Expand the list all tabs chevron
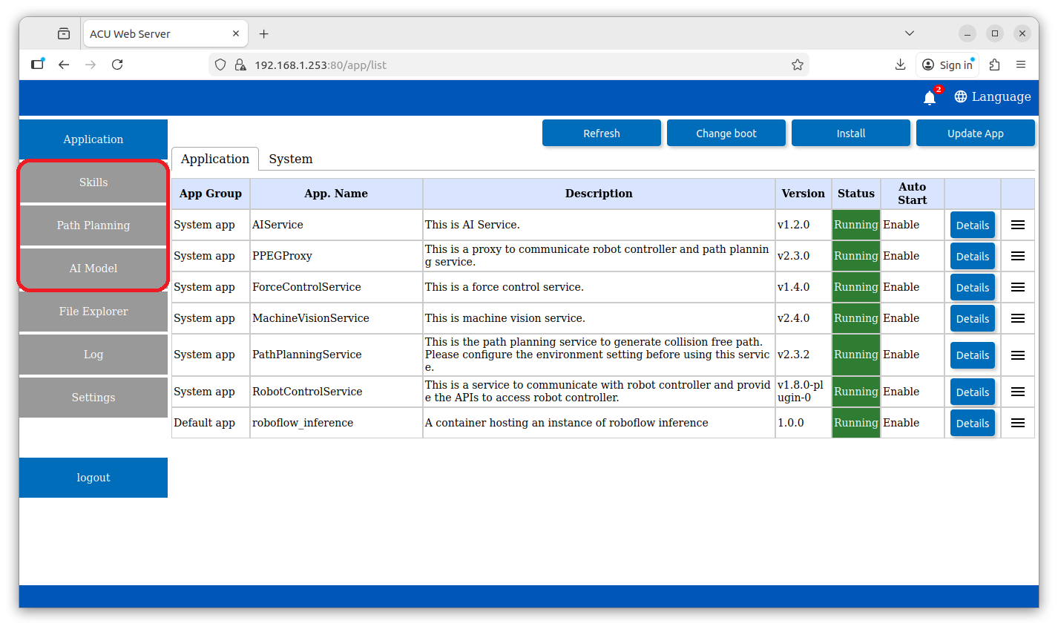This screenshot has height=629, width=1058. (x=910, y=33)
